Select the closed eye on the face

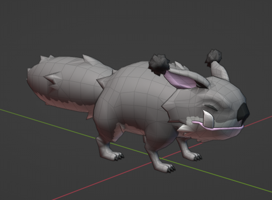point(211,108)
